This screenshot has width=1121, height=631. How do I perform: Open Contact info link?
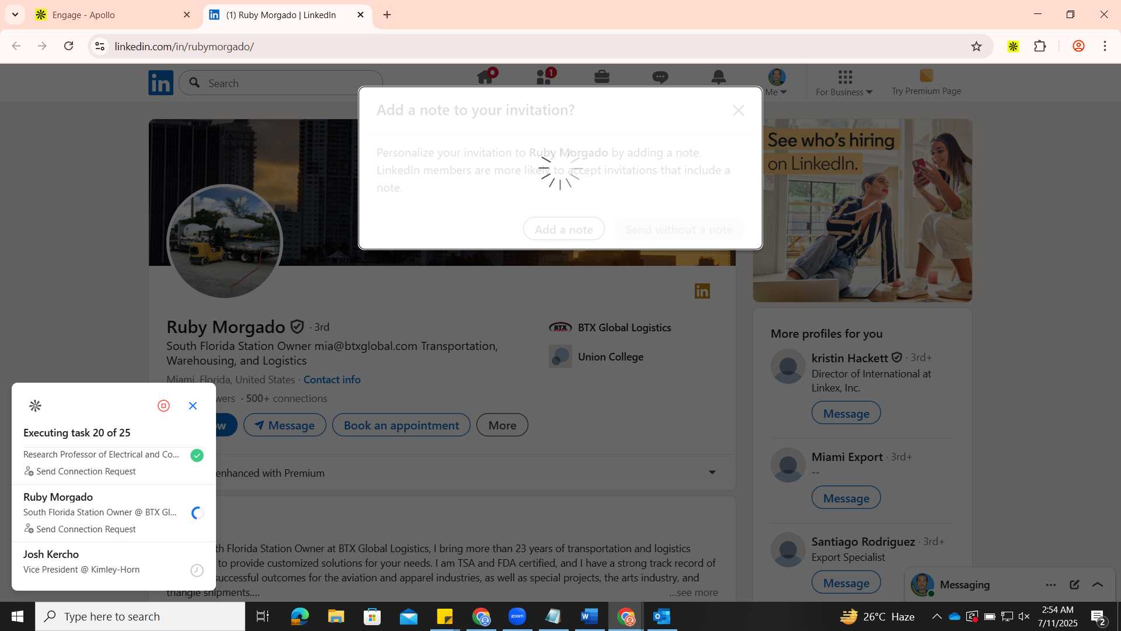coord(332,379)
